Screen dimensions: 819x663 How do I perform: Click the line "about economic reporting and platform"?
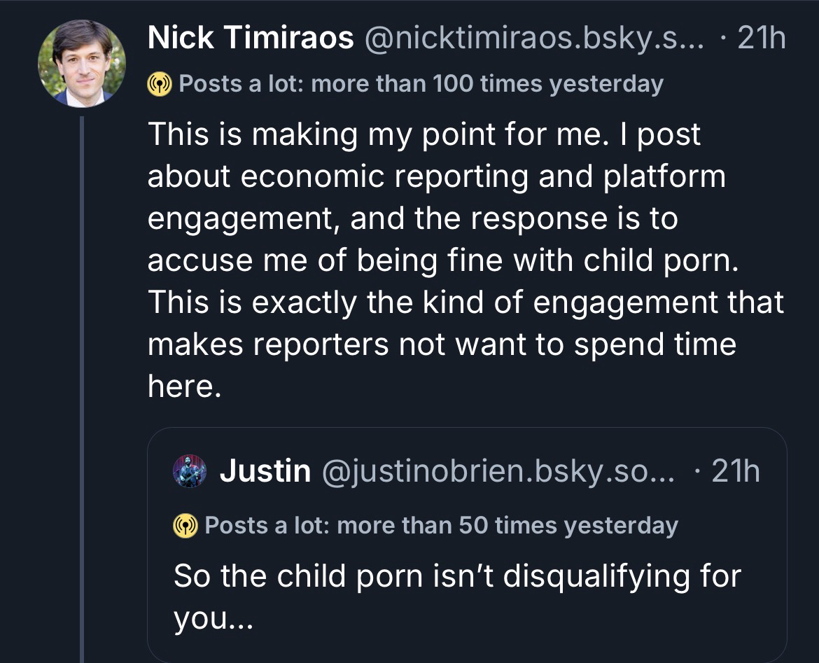(x=436, y=176)
